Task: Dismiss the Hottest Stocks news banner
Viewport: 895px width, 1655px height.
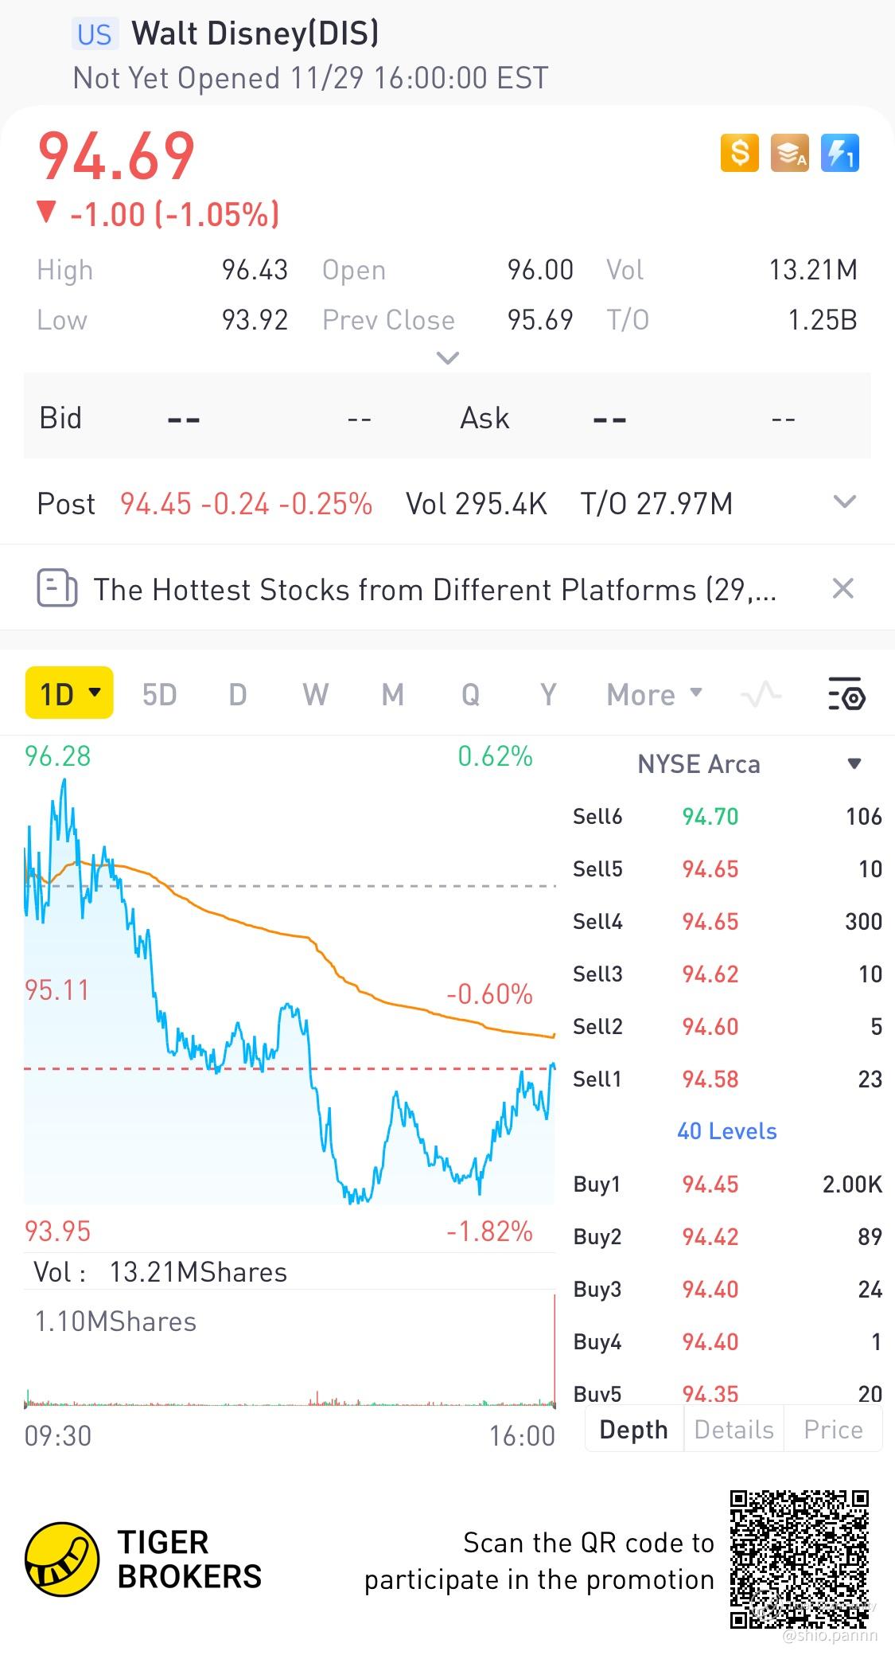Action: click(x=842, y=589)
